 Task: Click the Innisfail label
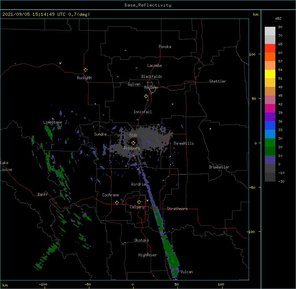[143, 112]
